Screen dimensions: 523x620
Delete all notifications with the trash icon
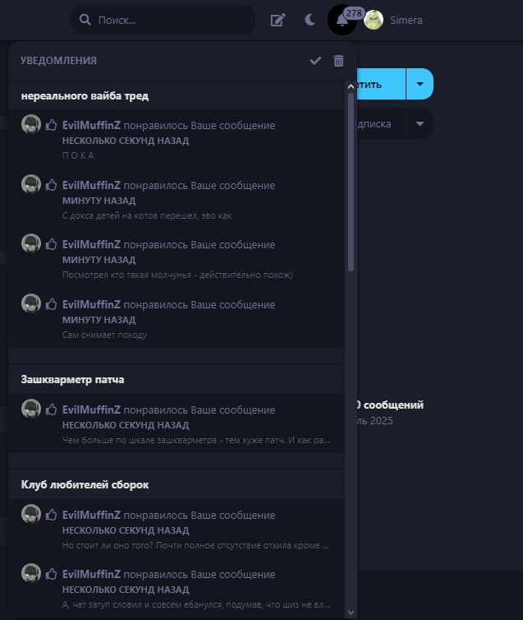point(338,61)
